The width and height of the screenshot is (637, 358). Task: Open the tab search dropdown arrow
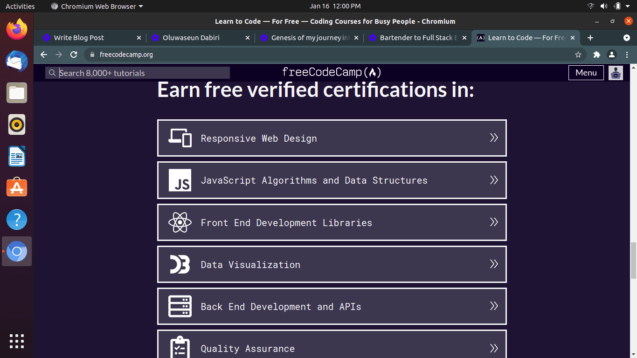(x=627, y=38)
